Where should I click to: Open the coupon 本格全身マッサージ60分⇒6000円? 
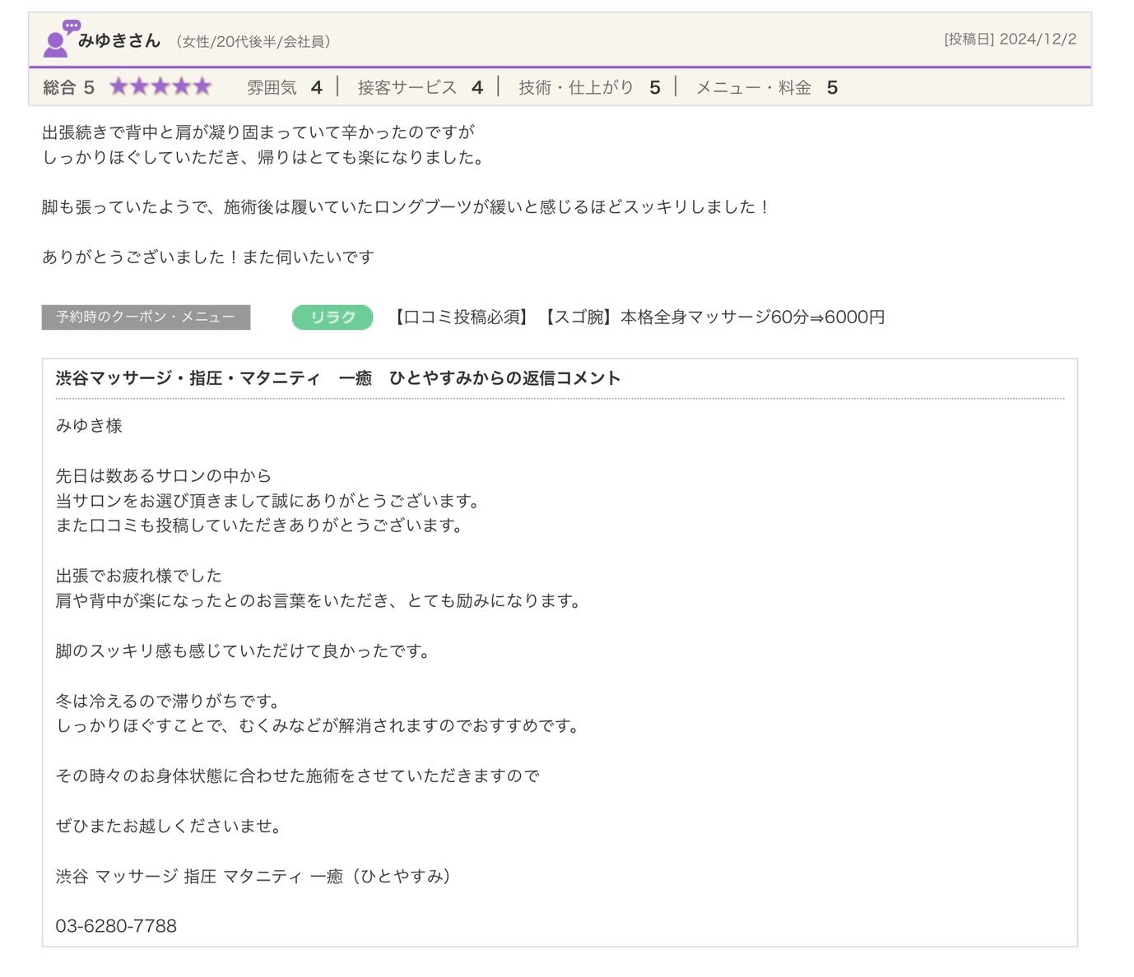click(x=638, y=317)
